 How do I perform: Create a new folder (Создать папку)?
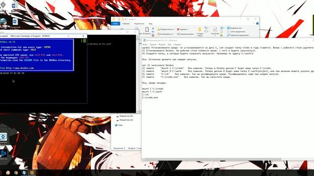(x=200, y=32)
